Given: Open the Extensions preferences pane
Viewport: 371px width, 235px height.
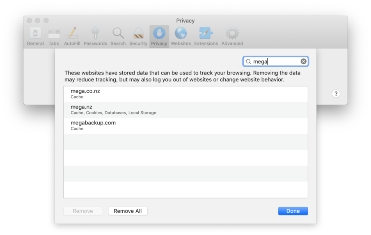Looking at the screenshot, I should click(x=206, y=36).
